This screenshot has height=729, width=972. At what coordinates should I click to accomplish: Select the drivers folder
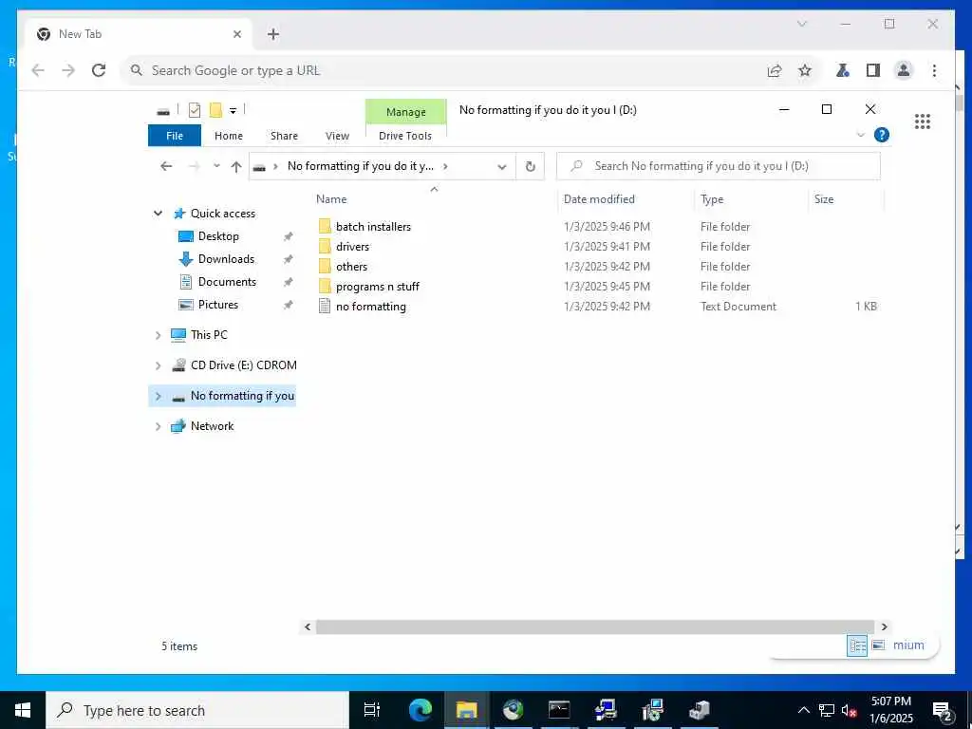point(352,246)
